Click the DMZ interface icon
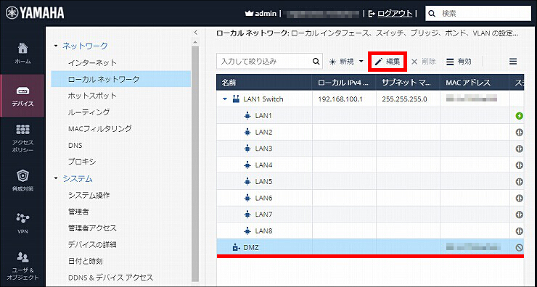Screen dimensions: 537x287 coord(236,247)
